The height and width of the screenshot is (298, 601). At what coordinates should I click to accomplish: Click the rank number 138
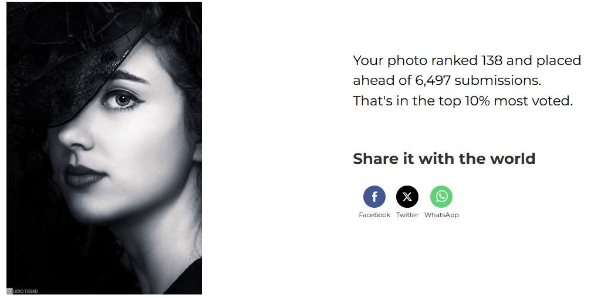(492, 60)
